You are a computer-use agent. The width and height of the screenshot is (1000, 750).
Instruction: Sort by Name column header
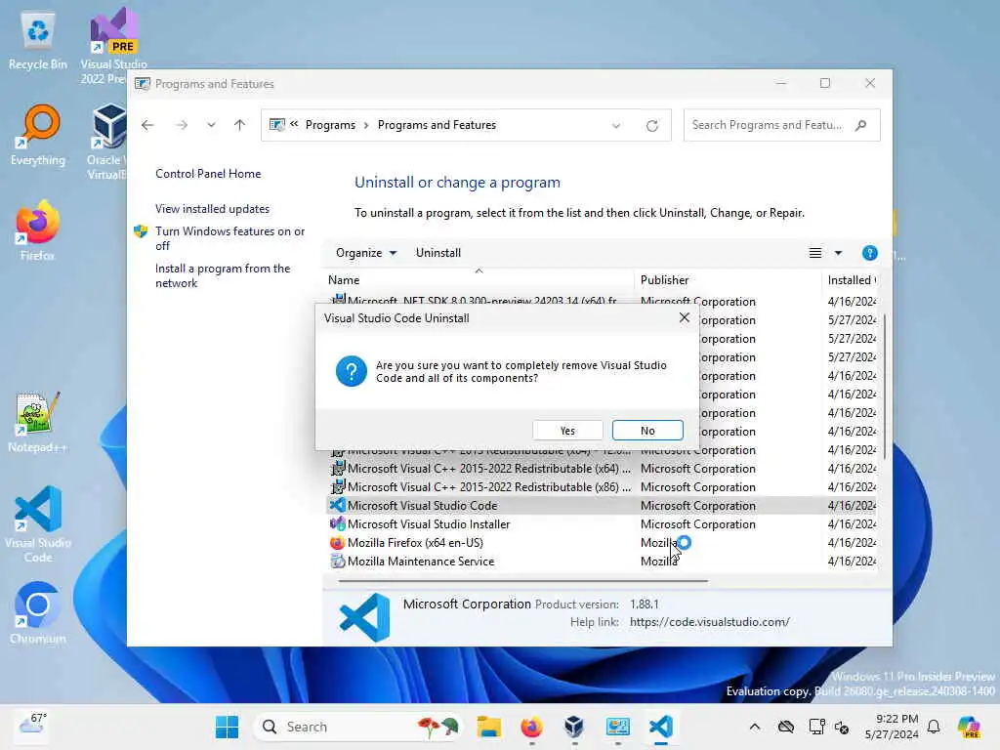click(479, 280)
